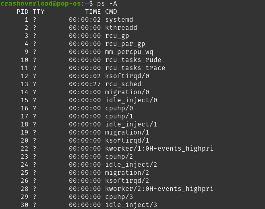Click the idle_inject/3 process name

click(x=131, y=205)
